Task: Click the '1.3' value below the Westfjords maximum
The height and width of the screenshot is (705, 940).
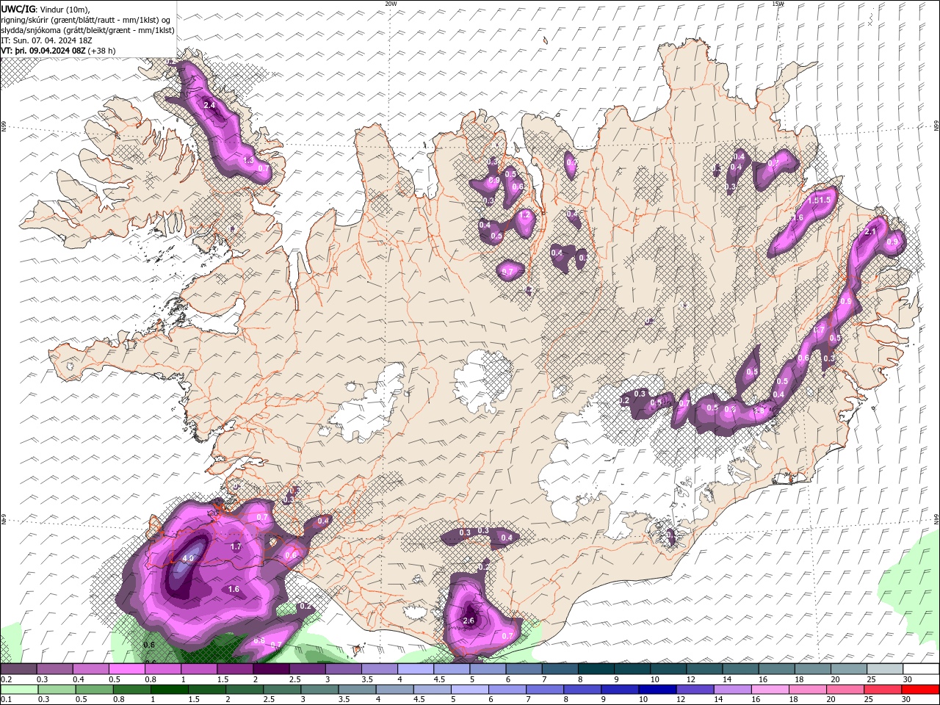Action: click(x=248, y=159)
